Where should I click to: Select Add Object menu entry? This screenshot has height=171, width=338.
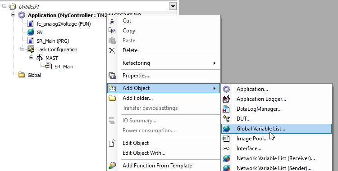tap(164, 88)
